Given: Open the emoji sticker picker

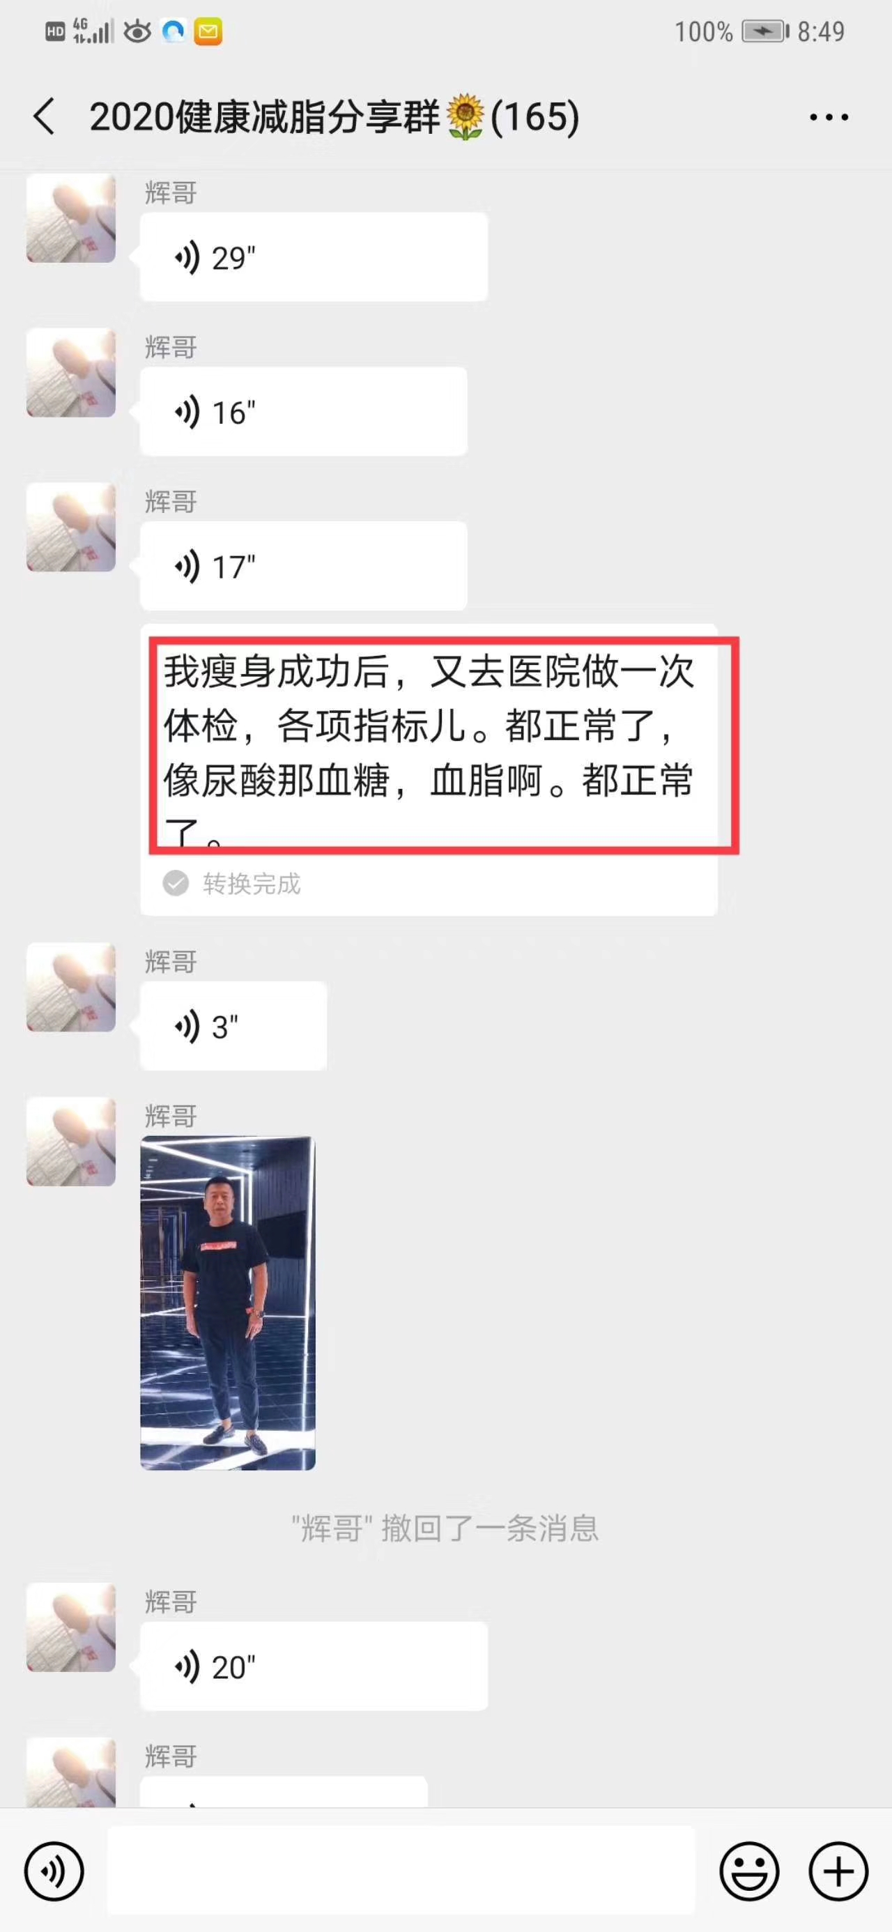Looking at the screenshot, I should (748, 1871).
